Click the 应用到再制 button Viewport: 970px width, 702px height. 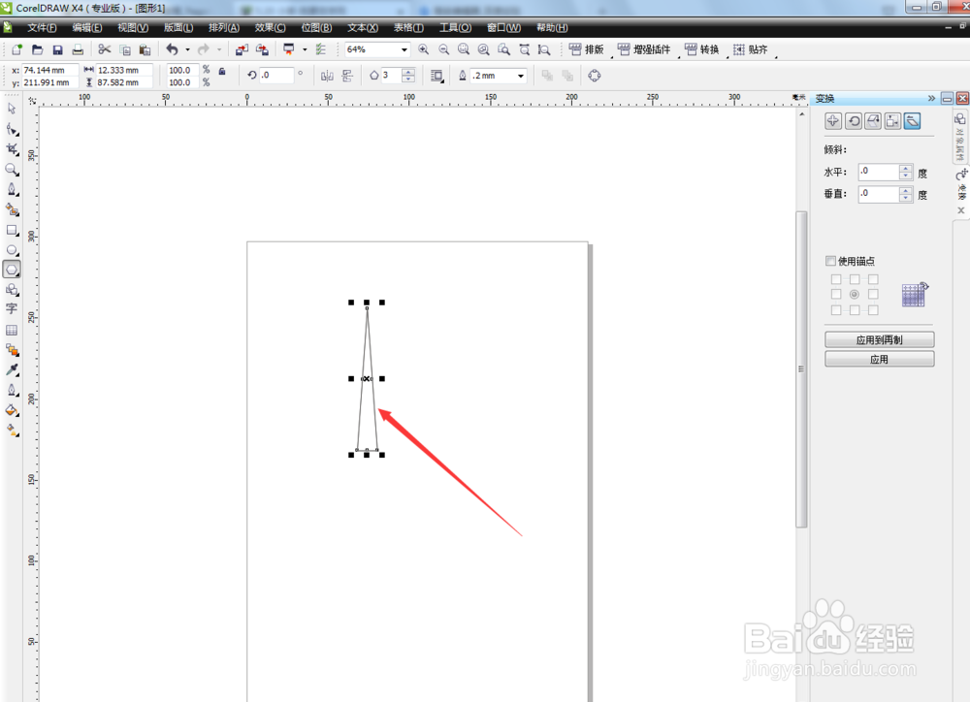879,339
